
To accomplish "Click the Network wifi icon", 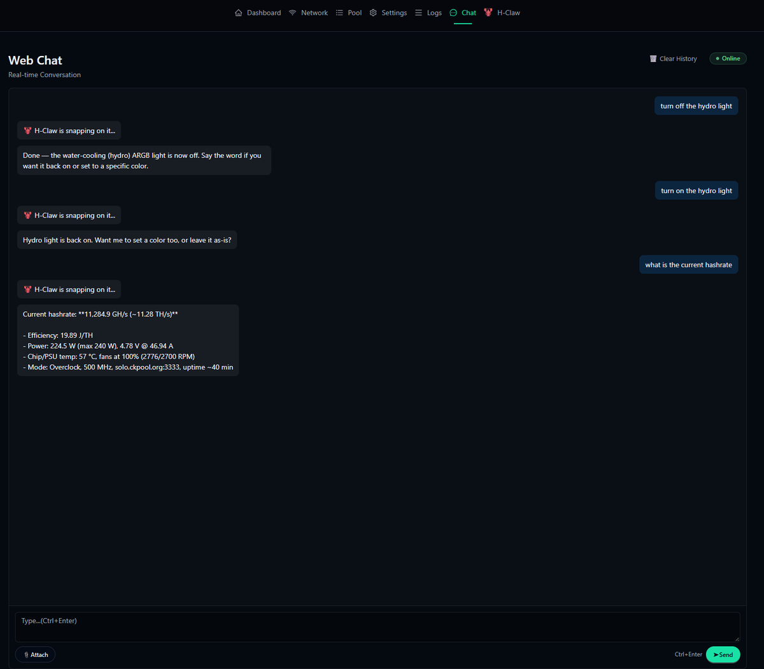I will tap(293, 13).
